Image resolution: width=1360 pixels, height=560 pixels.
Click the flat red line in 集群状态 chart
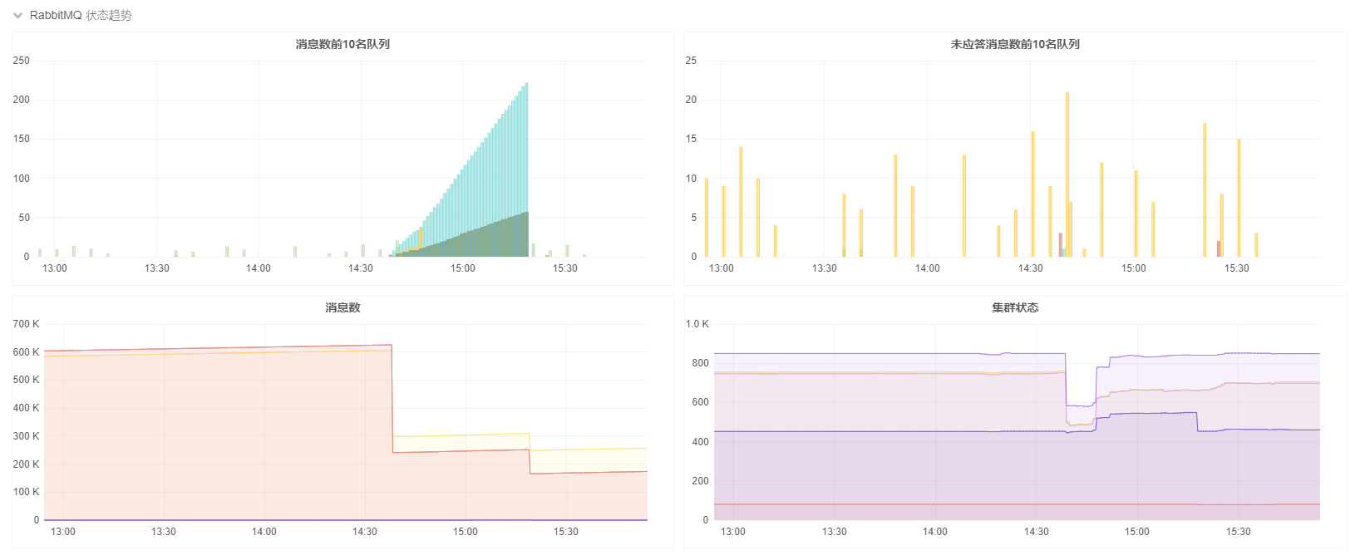click(914, 504)
